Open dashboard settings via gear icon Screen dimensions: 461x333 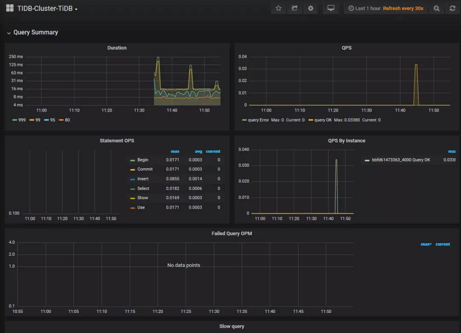point(310,8)
